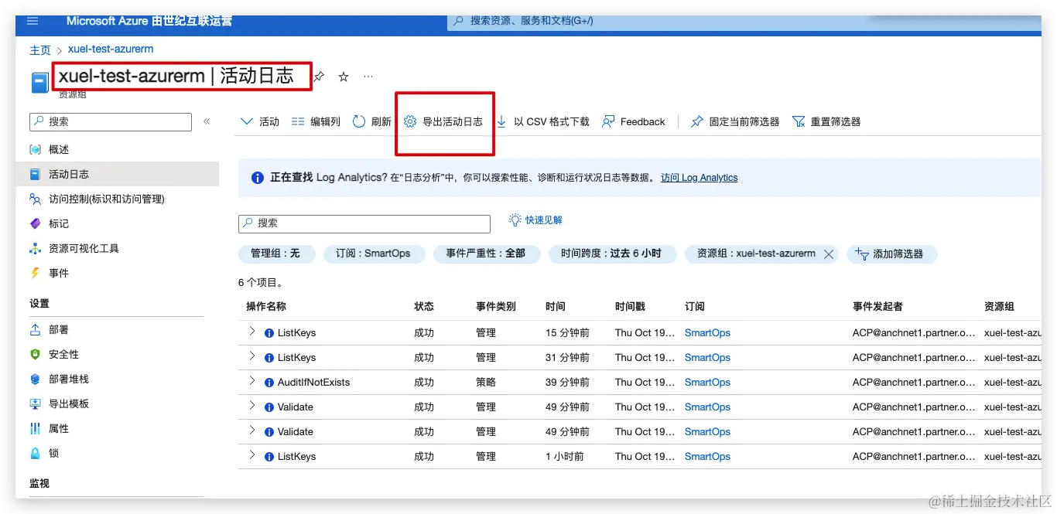Open the 订阅 : SmartOps filter pill
The height and width of the screenshot is (514, 1057).
(x=373, y=254)
